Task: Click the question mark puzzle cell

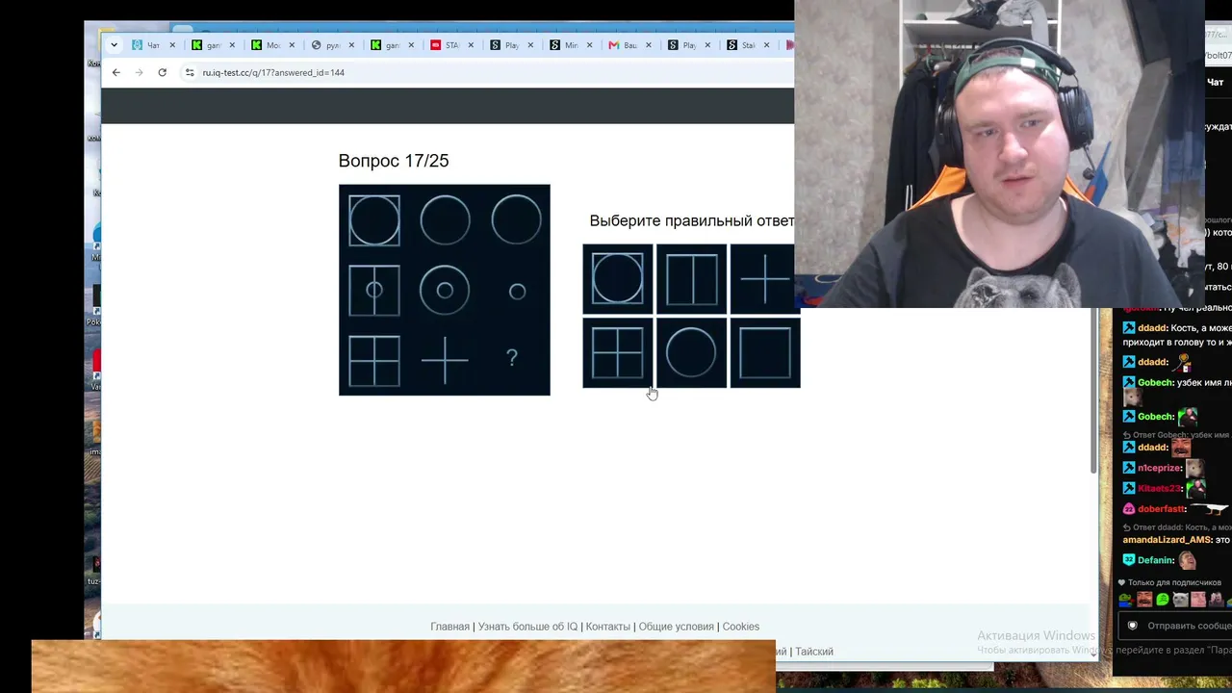Action: click(512, 358)
